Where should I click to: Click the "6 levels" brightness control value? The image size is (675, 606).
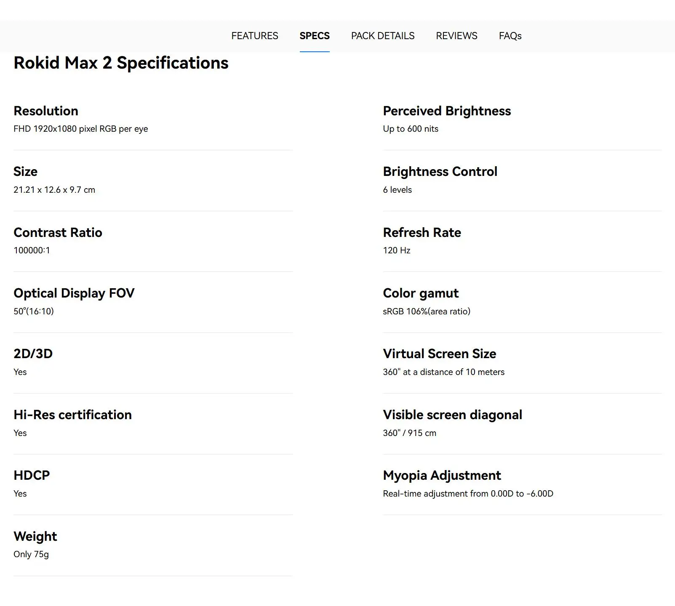[397, 190]
